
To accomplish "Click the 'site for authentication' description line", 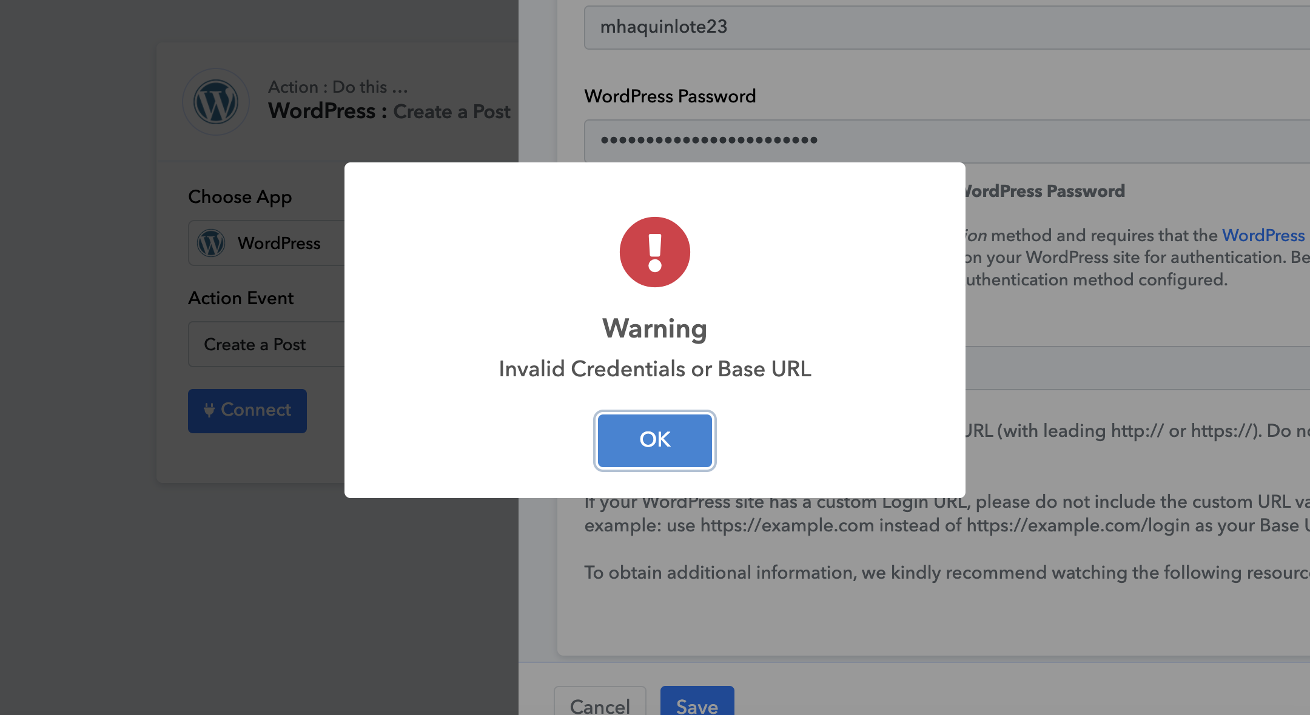I will pyautogui.click(x=1137, y=258).
